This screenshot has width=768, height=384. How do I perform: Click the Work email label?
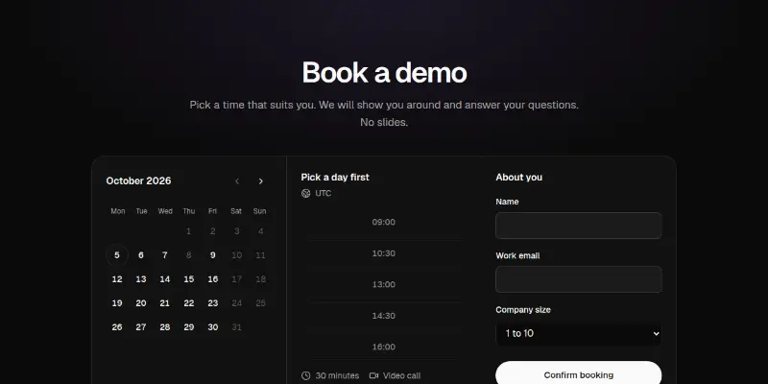pyautogui.click(x=517, y=255)
